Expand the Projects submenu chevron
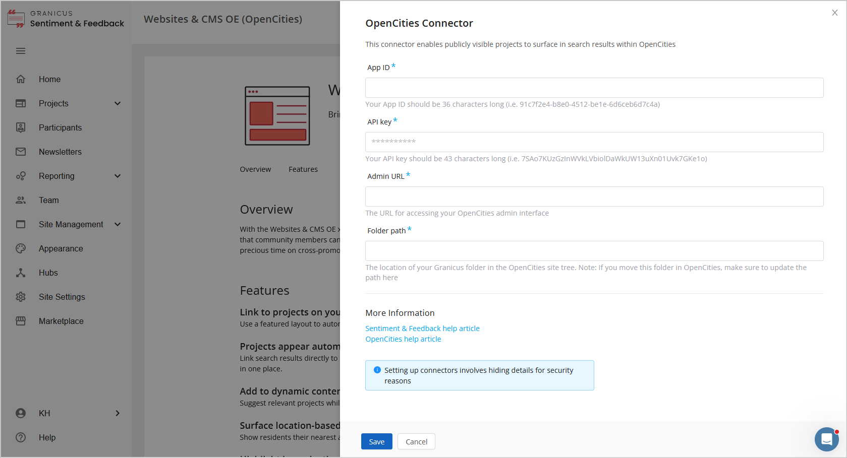The height and width of the screenshot is (458, 847). point(118,103)
